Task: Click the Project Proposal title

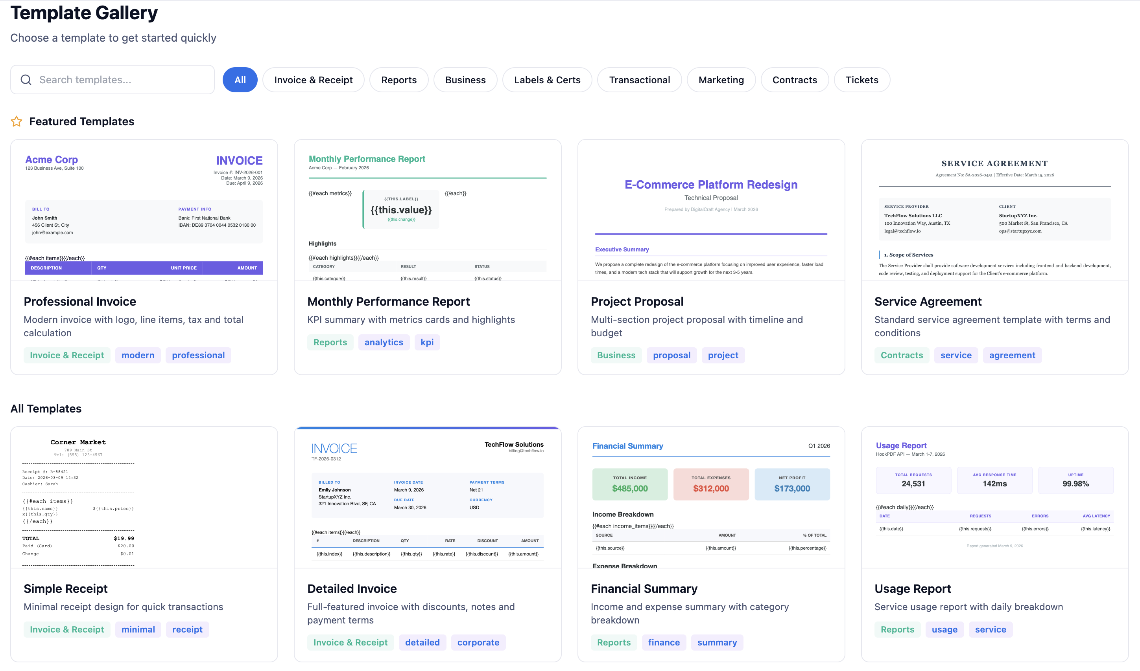Action: 636,302
